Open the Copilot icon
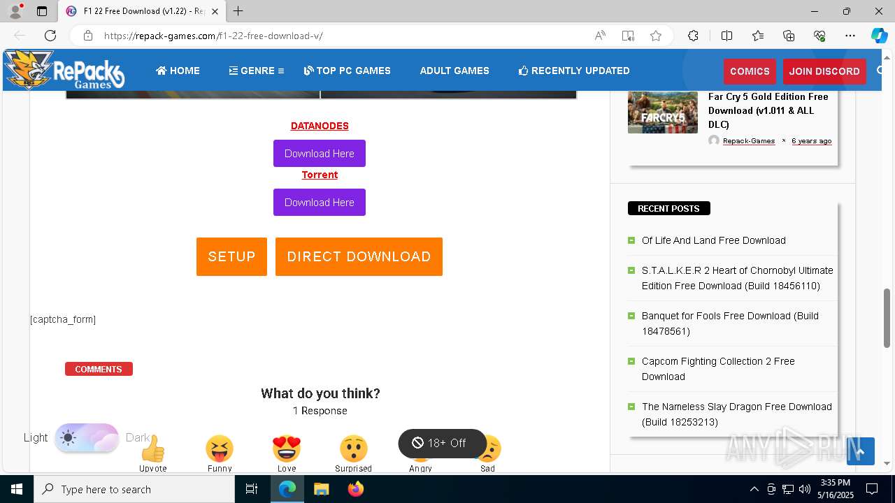 [879, 36]
